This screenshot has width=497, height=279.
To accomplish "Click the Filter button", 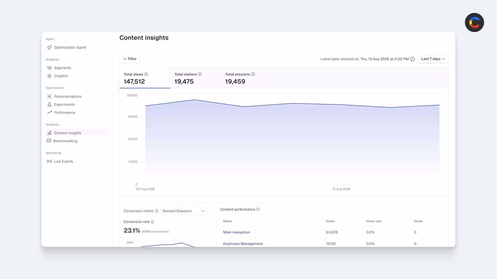I will (x=130, y=59).
